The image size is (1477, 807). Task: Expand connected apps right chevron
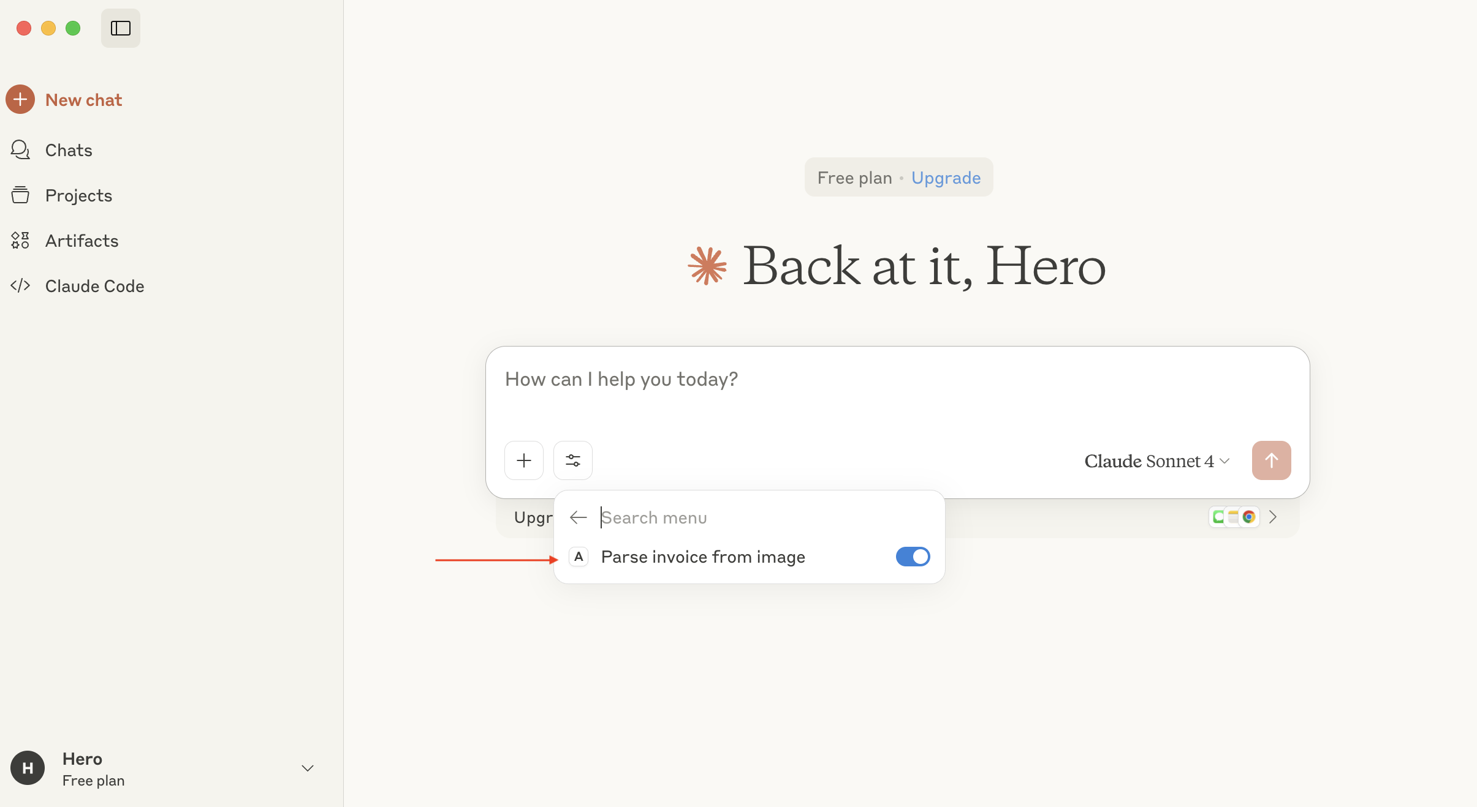[x=1273, y=517]
